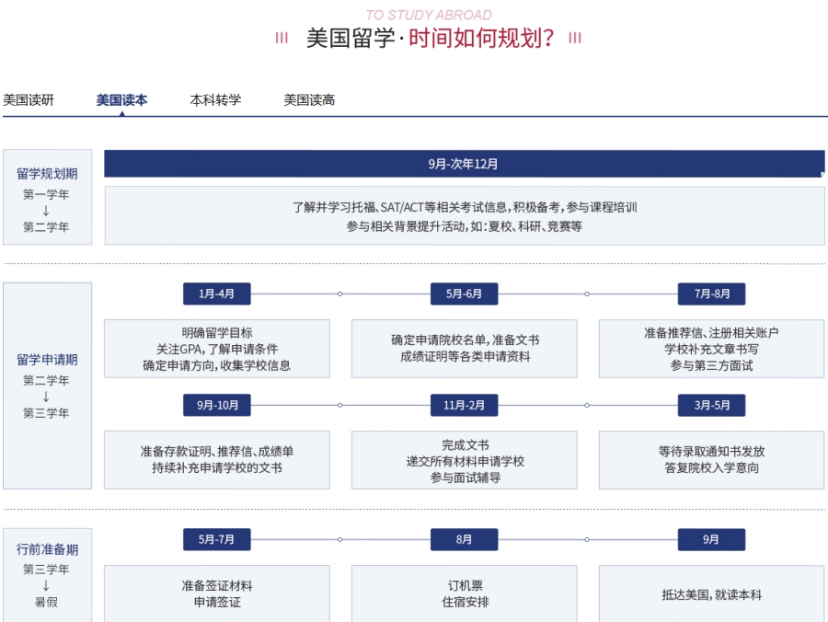Select the 3月-5月 timeline marker
Viewport: 828px width, 622px height.
pos(711,405)
